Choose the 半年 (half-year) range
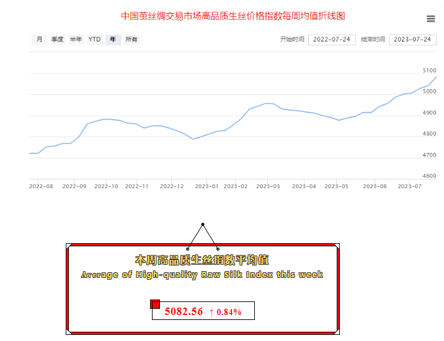444x341 pixels. click(76, 40)
